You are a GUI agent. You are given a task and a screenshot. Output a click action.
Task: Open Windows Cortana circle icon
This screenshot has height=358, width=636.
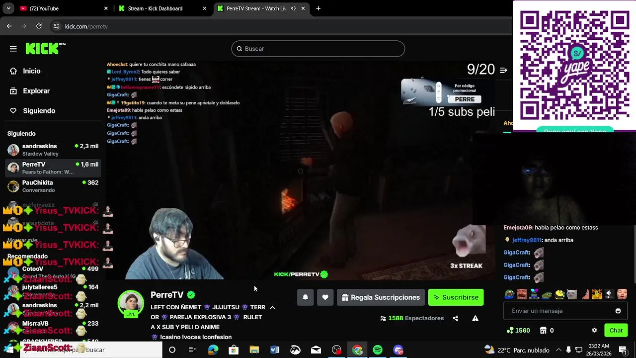tap(172, 350)
